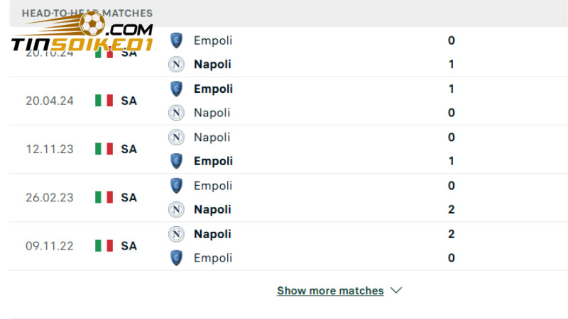Click the Napoli crest in the 20.04.24 match

pos(176,113)
